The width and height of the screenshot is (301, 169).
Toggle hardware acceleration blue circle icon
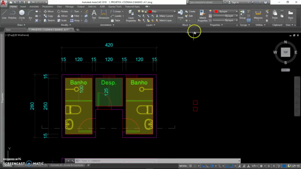[x=284, y=166]
